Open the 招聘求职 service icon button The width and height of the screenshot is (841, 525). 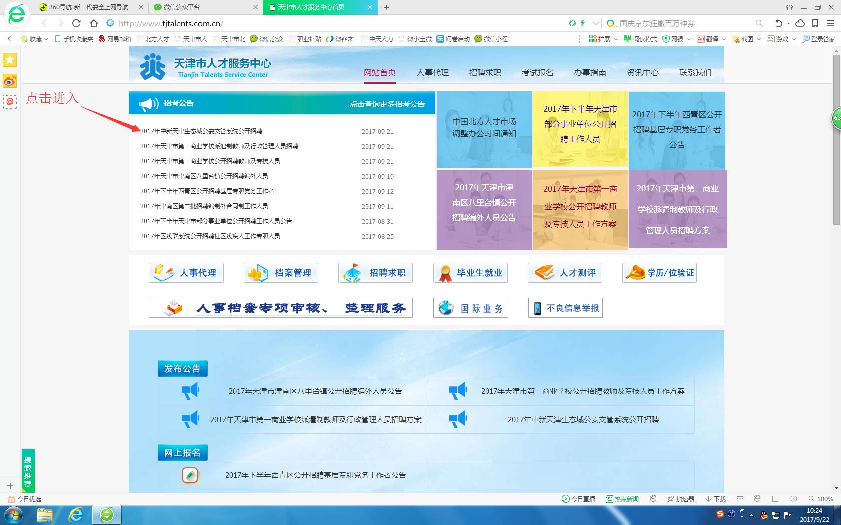coord(375,273)
